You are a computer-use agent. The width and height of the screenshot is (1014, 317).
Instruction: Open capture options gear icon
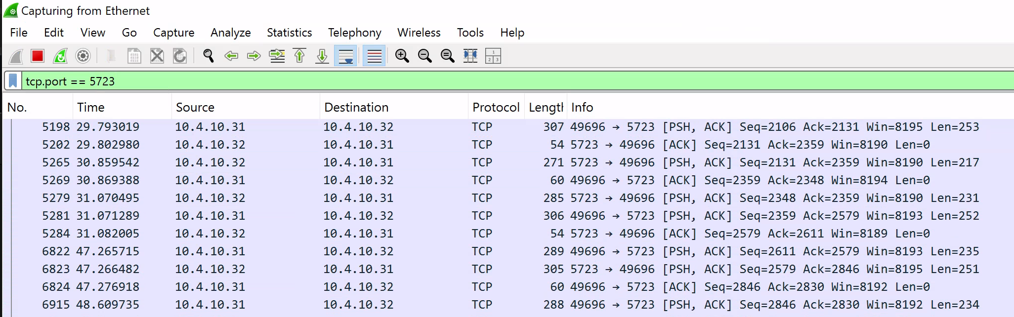(x=83, y=56)
